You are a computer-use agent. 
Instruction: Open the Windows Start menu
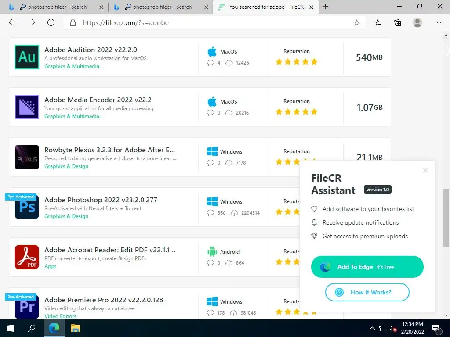(11, 328)
